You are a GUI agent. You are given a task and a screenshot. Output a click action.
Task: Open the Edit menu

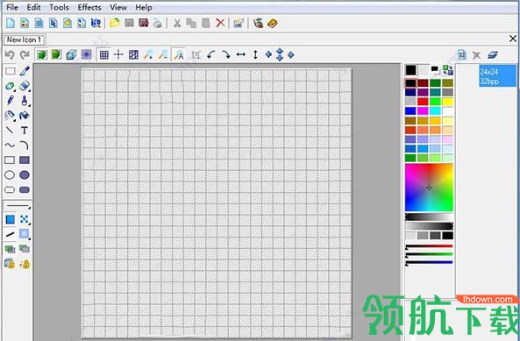click(x=33, y=7)
